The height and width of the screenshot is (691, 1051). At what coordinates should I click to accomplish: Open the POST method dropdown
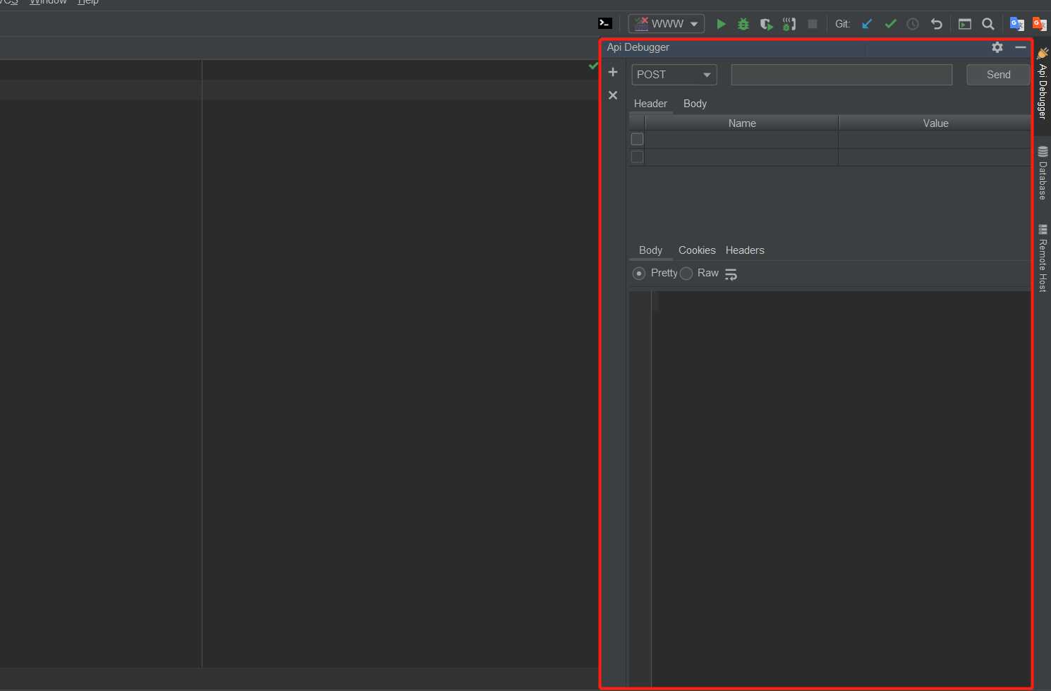point(674,75)
